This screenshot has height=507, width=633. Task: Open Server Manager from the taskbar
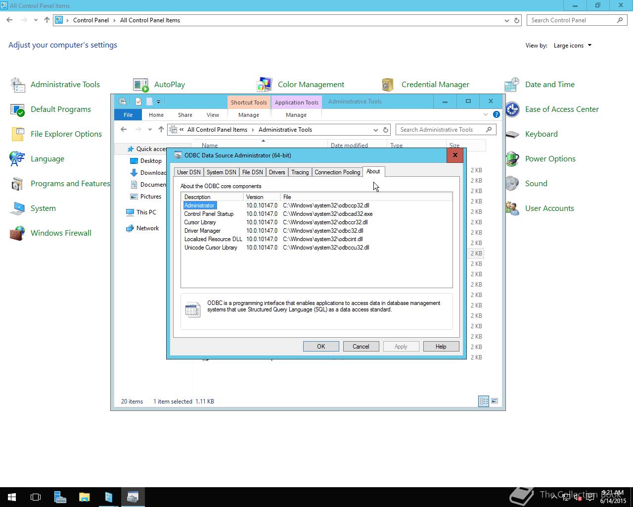click(60, 497)
